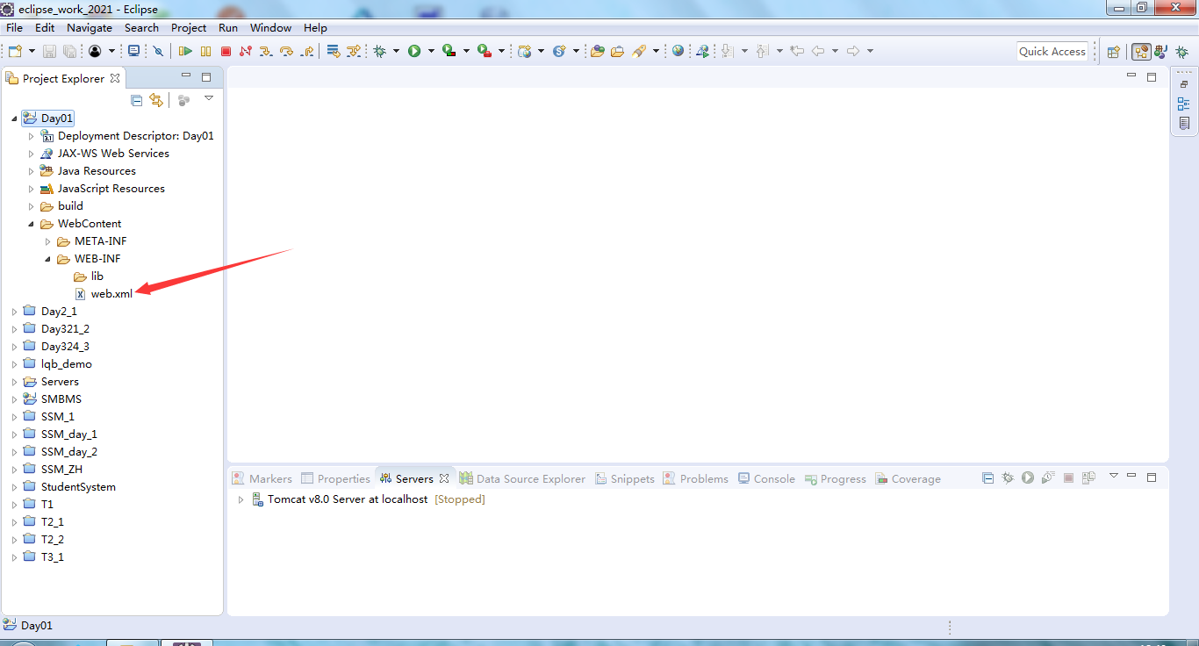Open the Servers view menu triangle
Image resolution: width=1199 pixels, height=646 pixels.
coord(1113,476)
